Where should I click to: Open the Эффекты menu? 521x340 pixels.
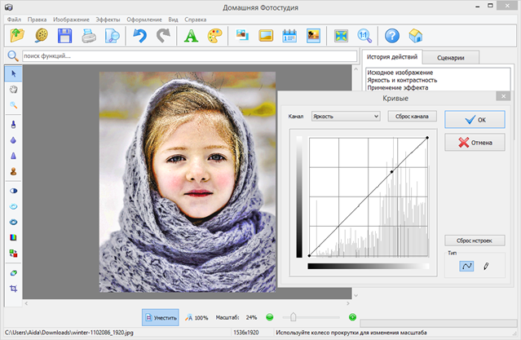click(108, 20)
